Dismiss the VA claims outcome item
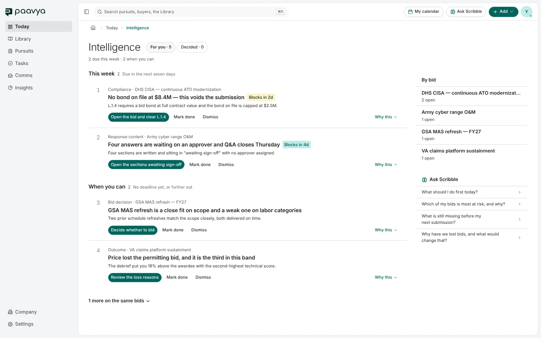The height and width of the screenshot is (338, 541). [x=203, y=278]
